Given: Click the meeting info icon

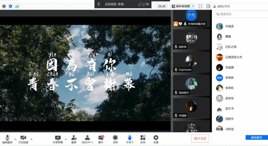Looking at the screenshot, I should pyautogui.click(x=4, y=6).
